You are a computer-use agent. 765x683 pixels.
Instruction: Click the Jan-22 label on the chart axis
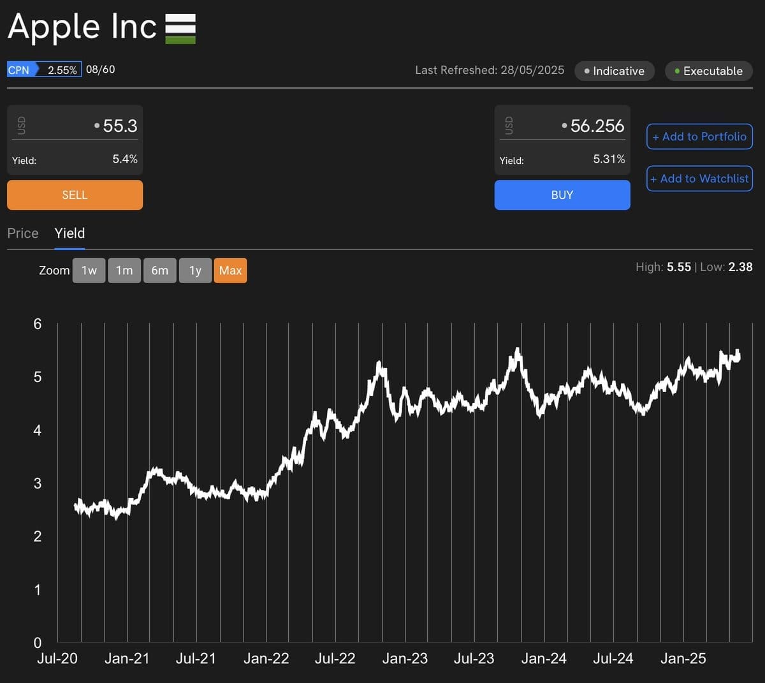tap(266, 659)
